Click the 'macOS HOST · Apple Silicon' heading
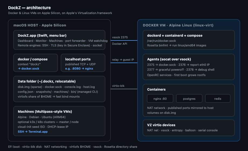The width and height of the screenshot is (248, 151). tap(40, 25)
